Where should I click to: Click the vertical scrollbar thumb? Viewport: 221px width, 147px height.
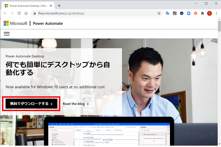(x=219, y=26)
